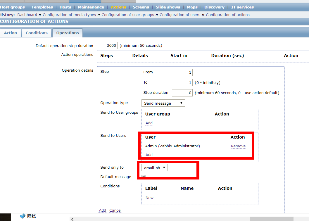The height and width of the screenshot is (221, 309).
Task: Select the Operations tab
Action: 68,33
